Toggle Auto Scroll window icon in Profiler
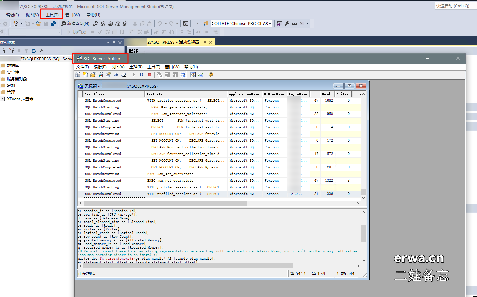This screenshot has width=477, height=297. (x=183, y=75)
